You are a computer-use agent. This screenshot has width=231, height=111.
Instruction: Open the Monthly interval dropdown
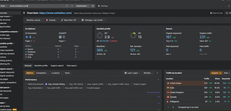point(148,73)
